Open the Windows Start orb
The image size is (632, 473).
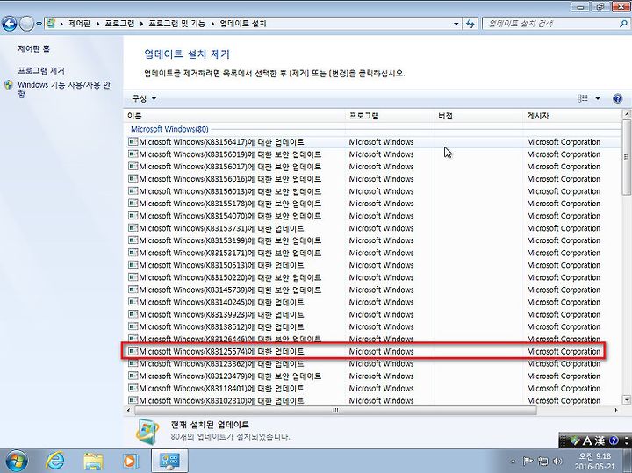point(17,461)
